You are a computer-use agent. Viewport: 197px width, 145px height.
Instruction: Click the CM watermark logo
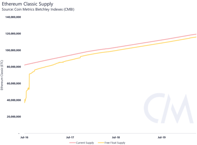pyautogui.click(x=169, y=108)
